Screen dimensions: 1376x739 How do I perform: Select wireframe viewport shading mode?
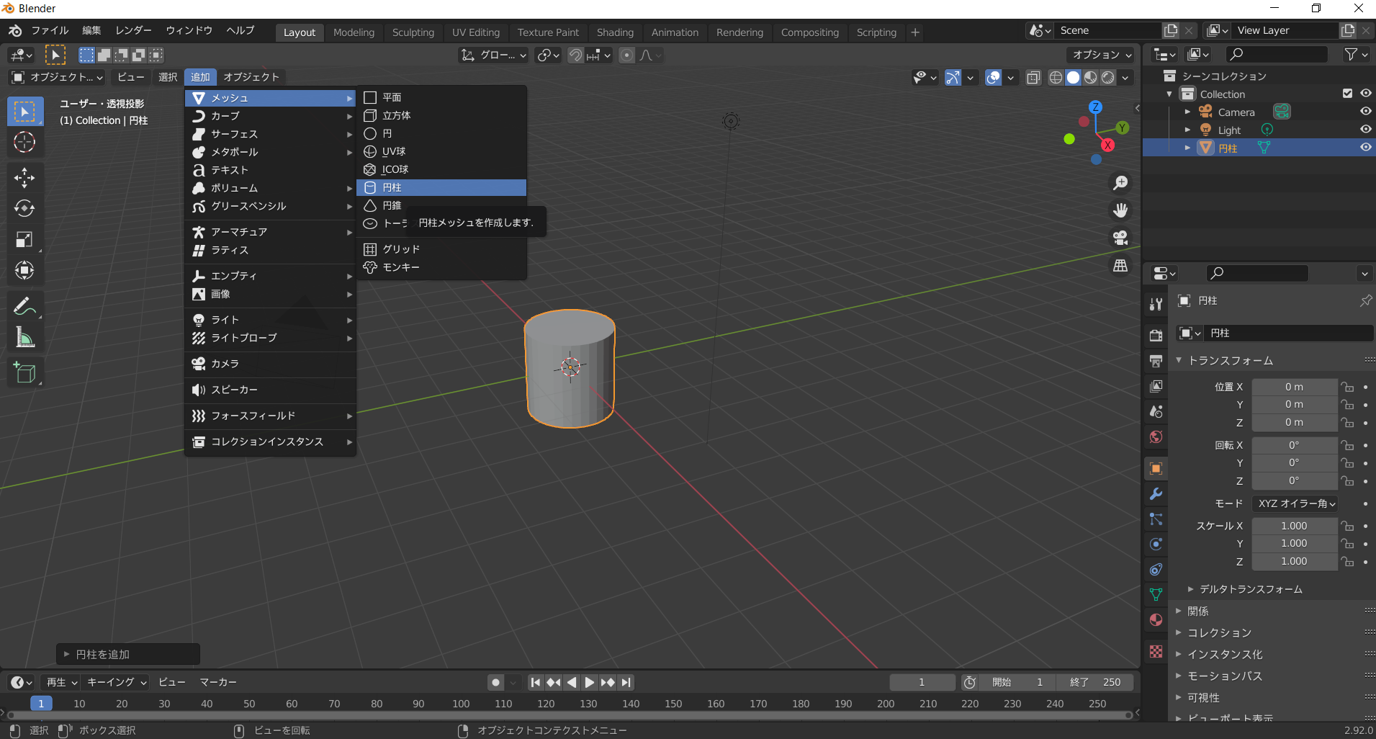click(1056, 77)
